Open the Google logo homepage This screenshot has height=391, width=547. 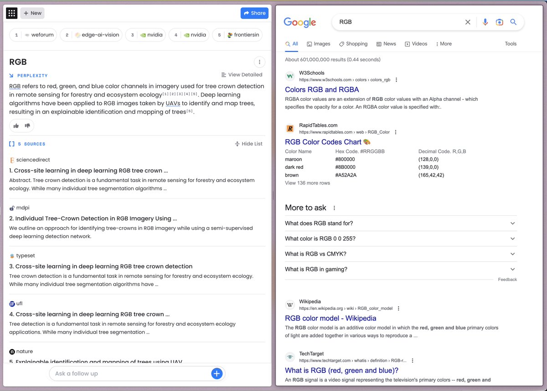[299, 22]
